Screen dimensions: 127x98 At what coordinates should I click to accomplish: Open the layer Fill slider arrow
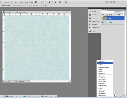125,15
